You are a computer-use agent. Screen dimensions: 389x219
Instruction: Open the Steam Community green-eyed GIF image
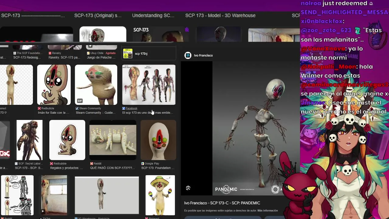click(96, 85)
